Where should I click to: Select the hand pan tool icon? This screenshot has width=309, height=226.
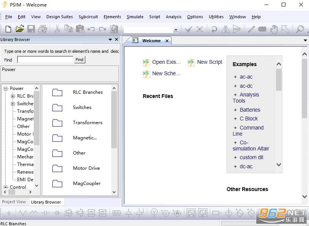click(x=274, y=29)
